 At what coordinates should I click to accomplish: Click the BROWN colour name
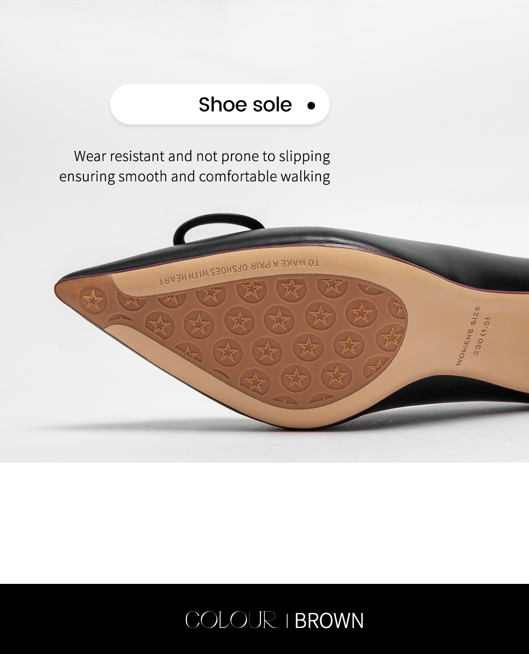329,620
